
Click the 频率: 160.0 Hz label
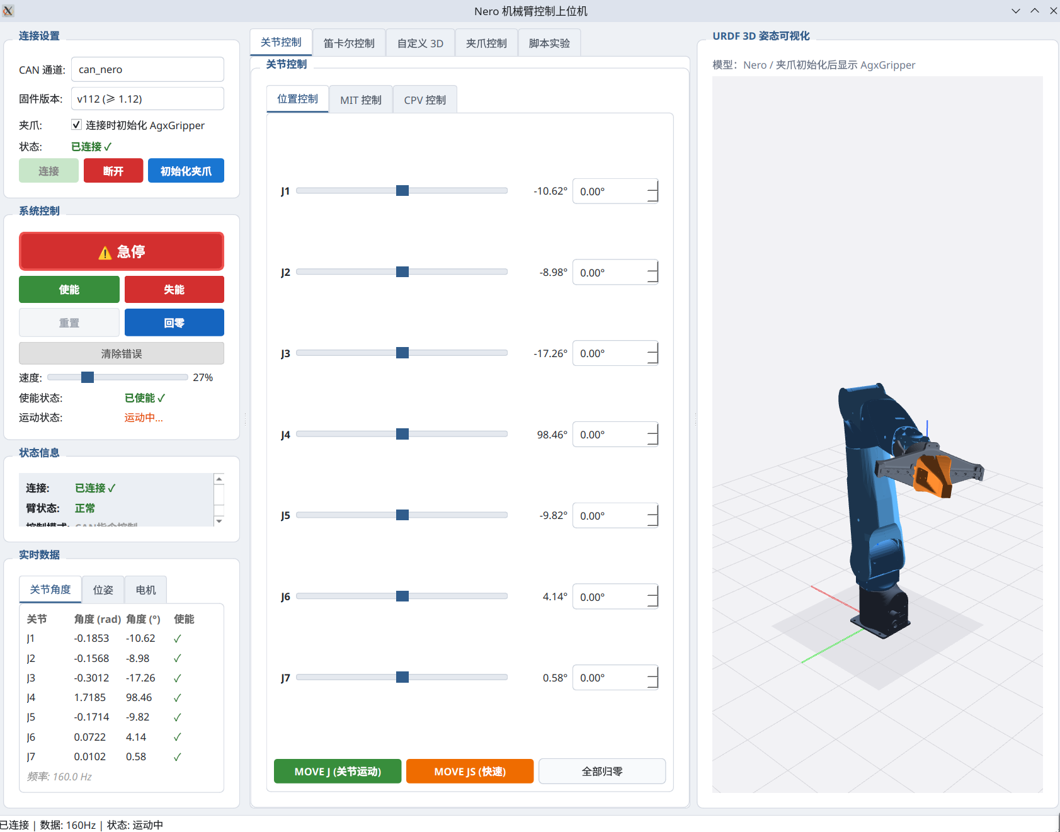[x=59, y=777]
